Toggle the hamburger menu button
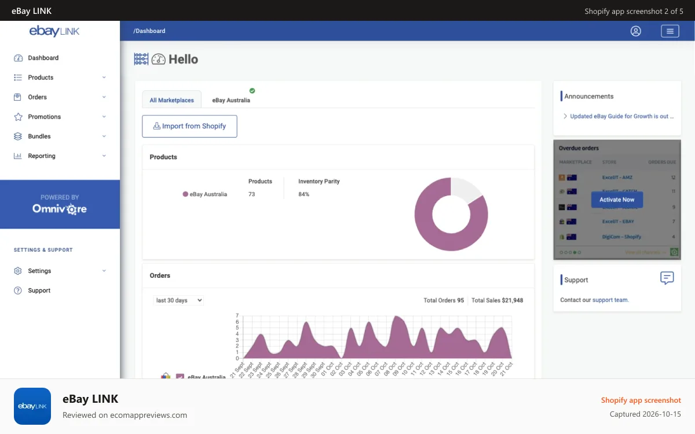Screen dimensions: 695x434 click(670, 31)
